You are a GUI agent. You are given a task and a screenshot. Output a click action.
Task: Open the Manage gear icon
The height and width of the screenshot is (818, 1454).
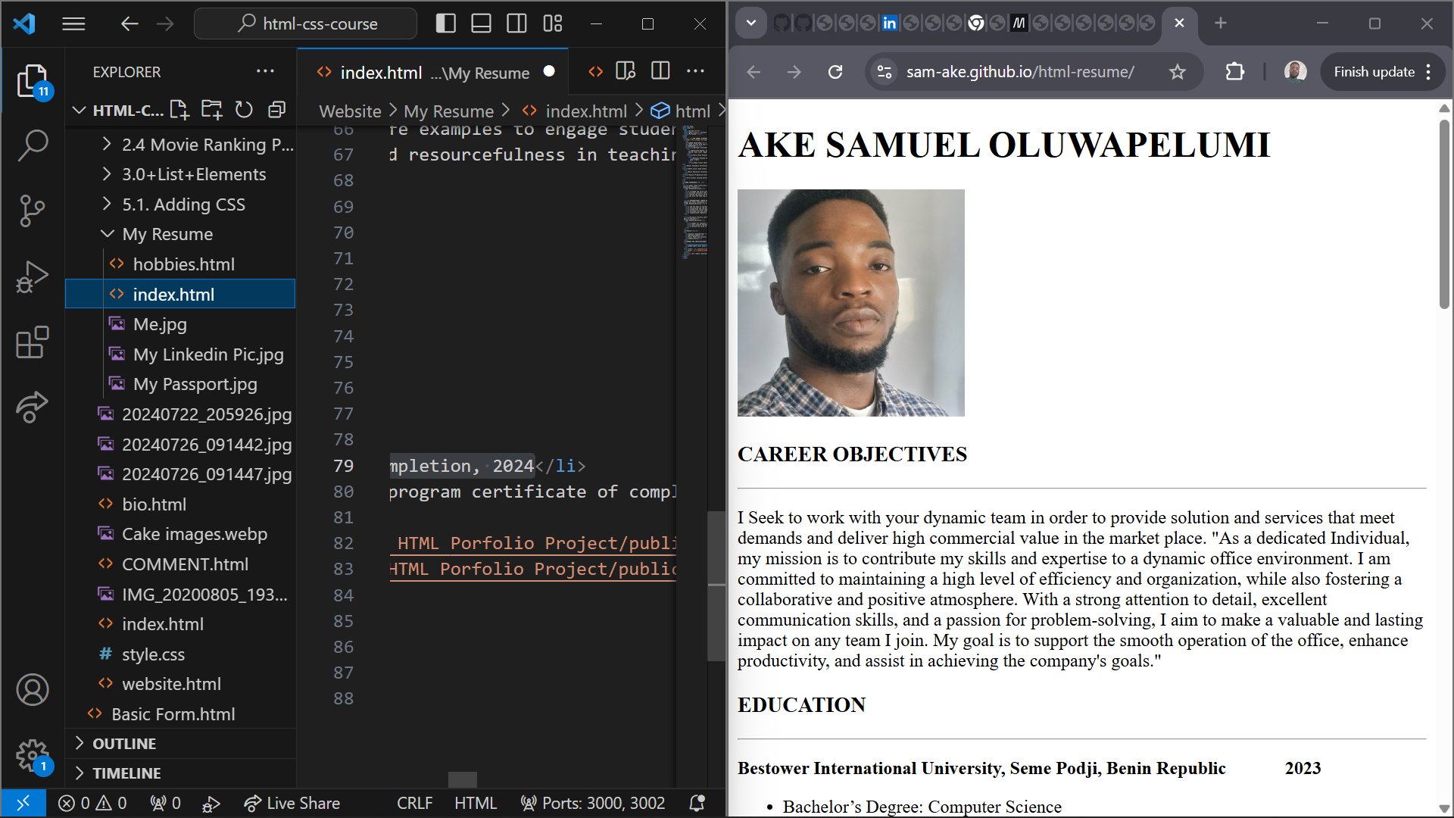click(x=33, y=754)
